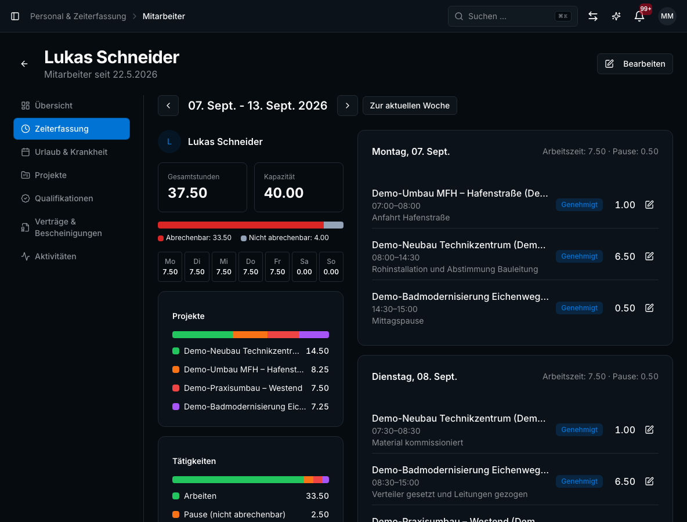687x522 pixels.
Task: Open Verträge & Bescheinigungen section
Action: pyautogui.click(x=72, y=227)
